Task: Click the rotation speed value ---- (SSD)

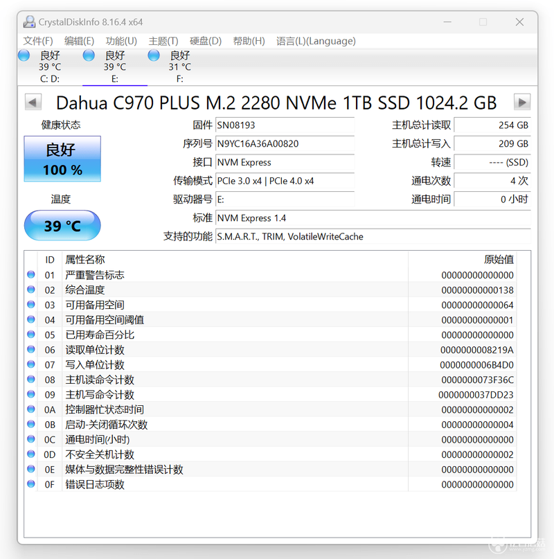Action: point(492,162)
